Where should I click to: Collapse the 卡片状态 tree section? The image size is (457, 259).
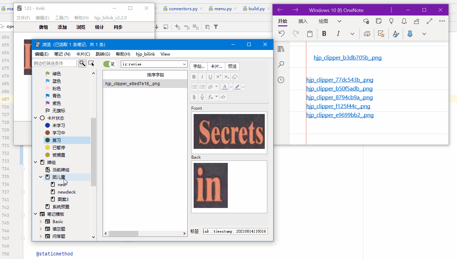click(36, 118)
